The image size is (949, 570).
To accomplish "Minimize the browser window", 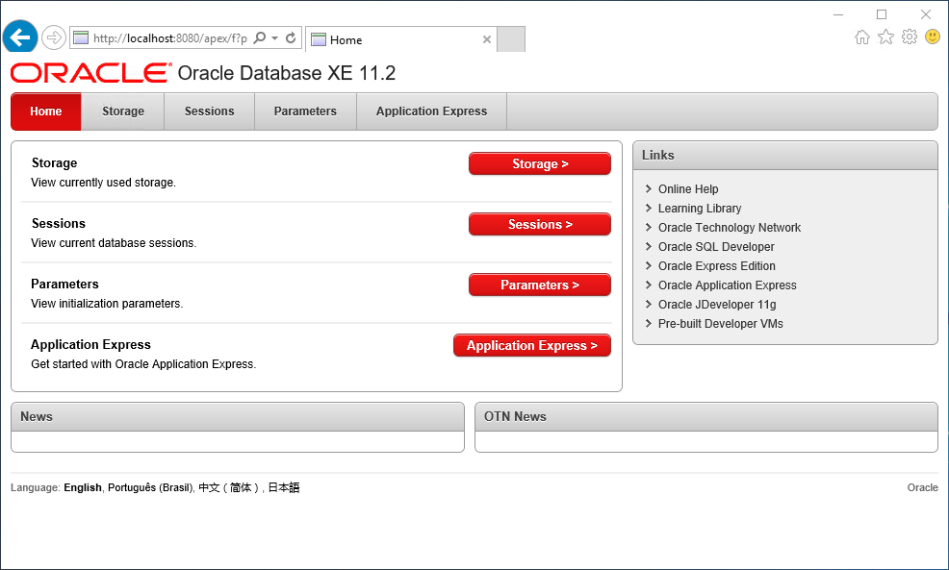I will [838, 14].
